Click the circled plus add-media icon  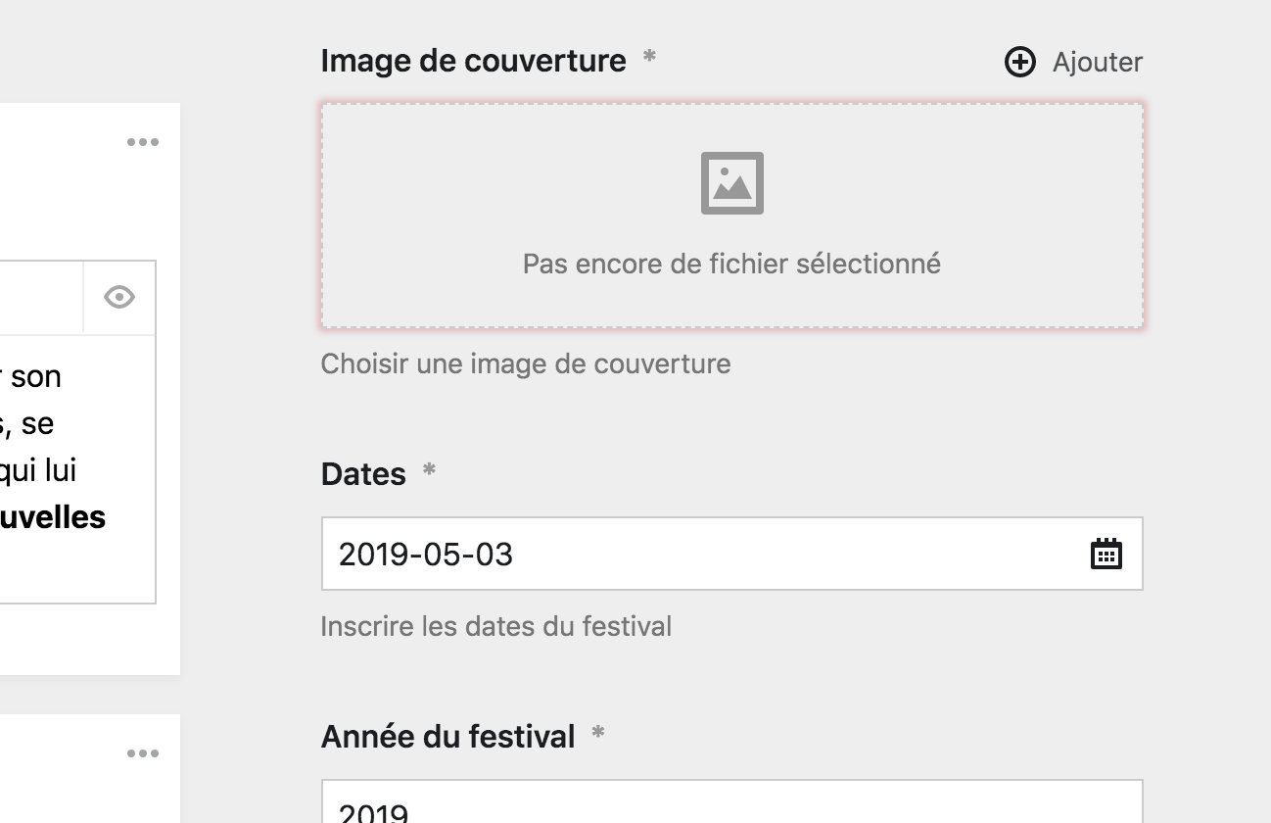tap(1020, 62)
